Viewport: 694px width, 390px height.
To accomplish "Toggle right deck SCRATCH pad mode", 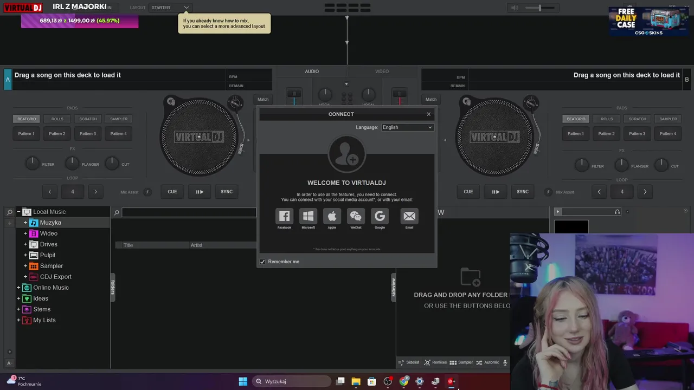I will point(638,119).
